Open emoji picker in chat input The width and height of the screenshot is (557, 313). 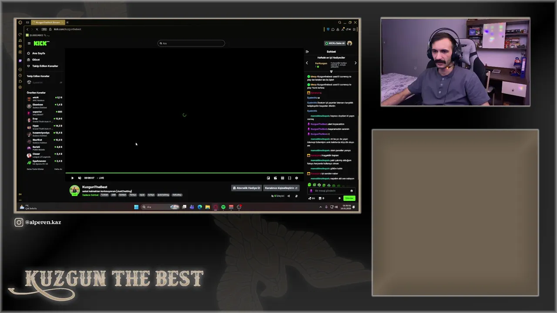point(352,191)
